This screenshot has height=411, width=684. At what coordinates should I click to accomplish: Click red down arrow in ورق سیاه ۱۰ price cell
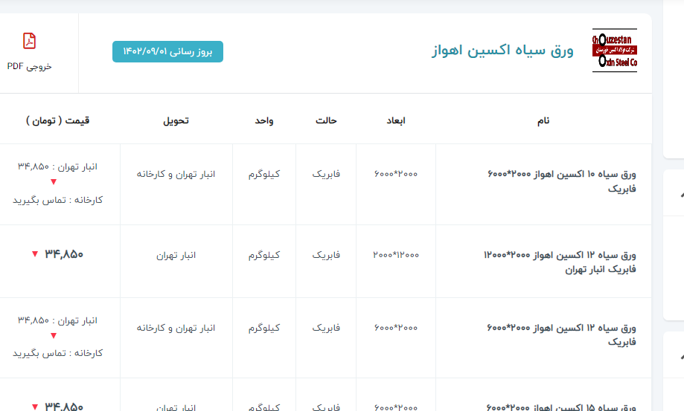53,183
